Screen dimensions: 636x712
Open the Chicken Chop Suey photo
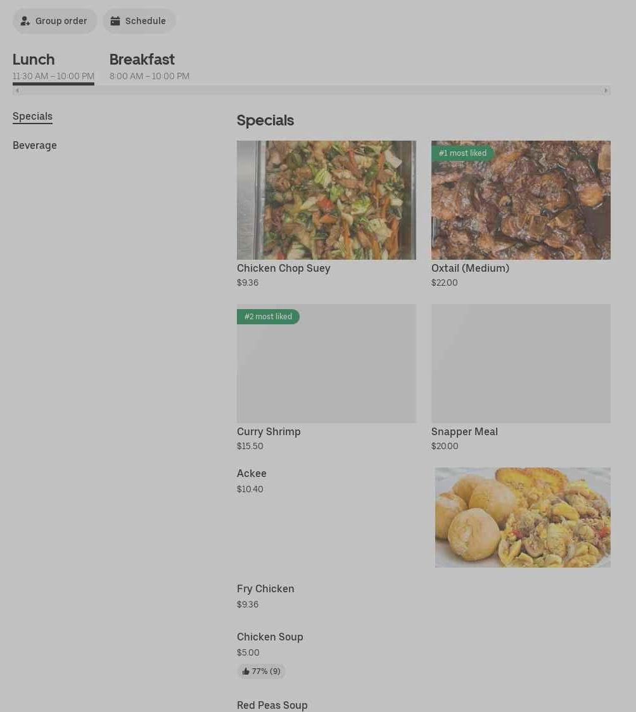[x=326, y=200]
